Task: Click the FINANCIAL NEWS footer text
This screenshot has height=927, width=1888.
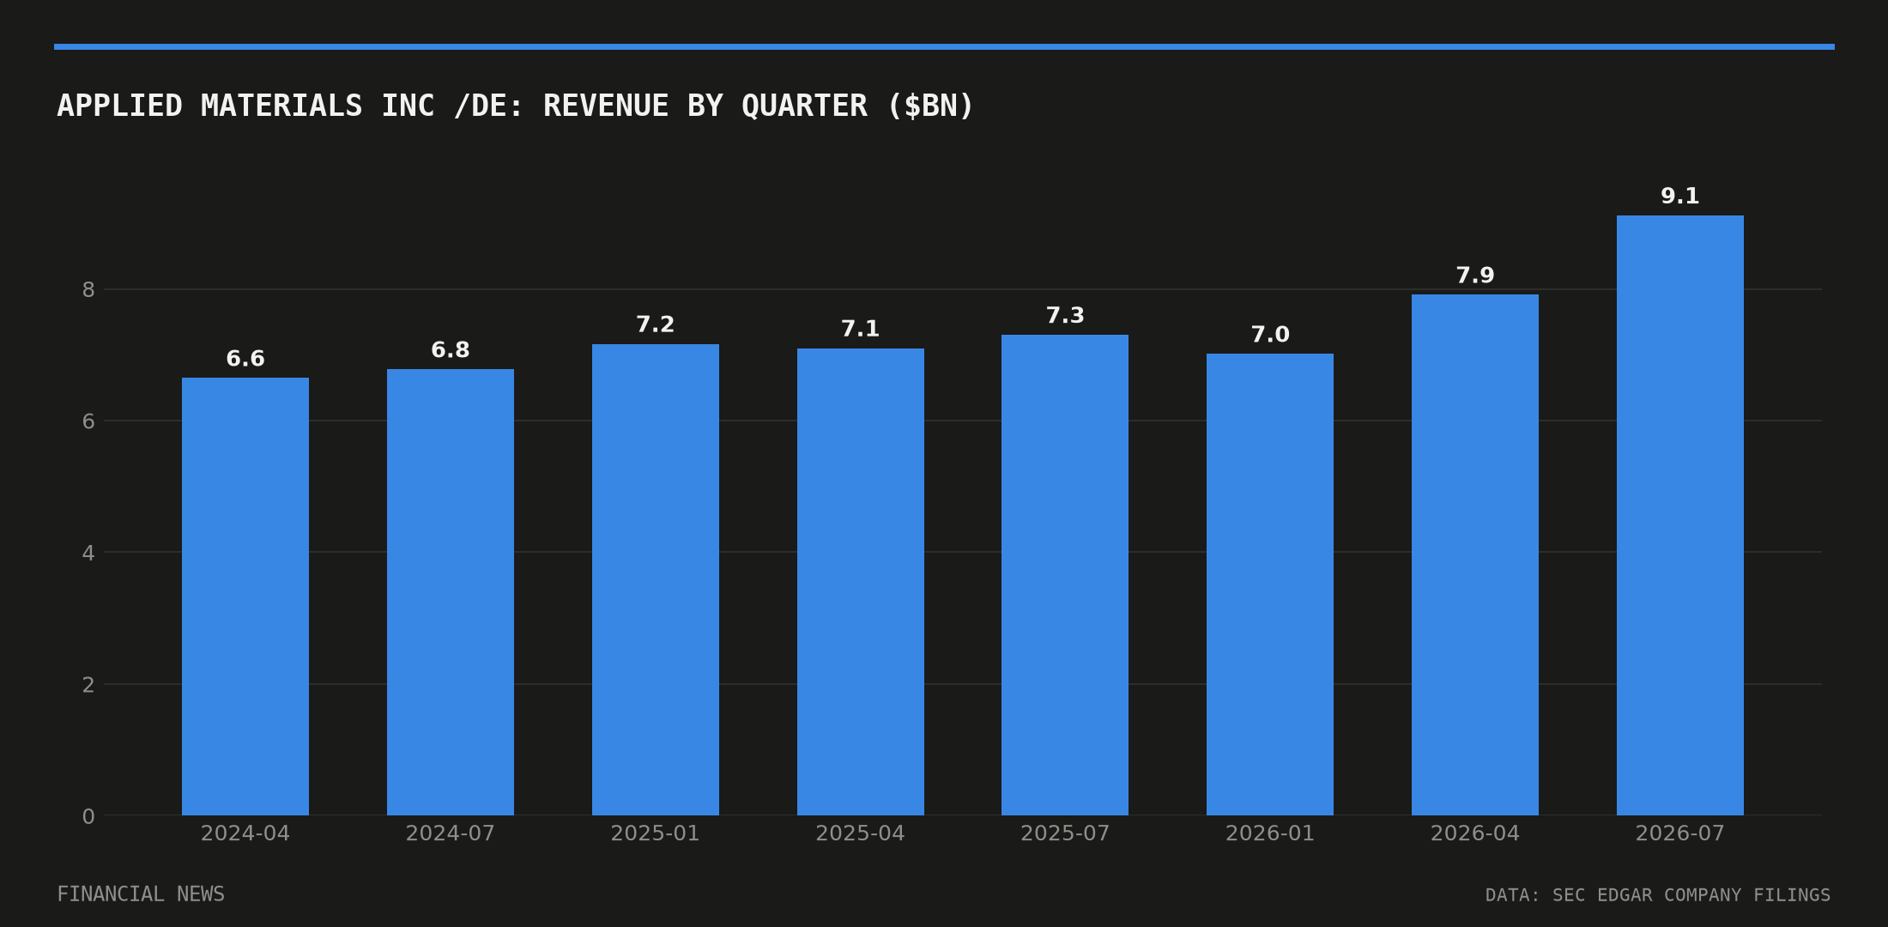Action: pos(141,894)
